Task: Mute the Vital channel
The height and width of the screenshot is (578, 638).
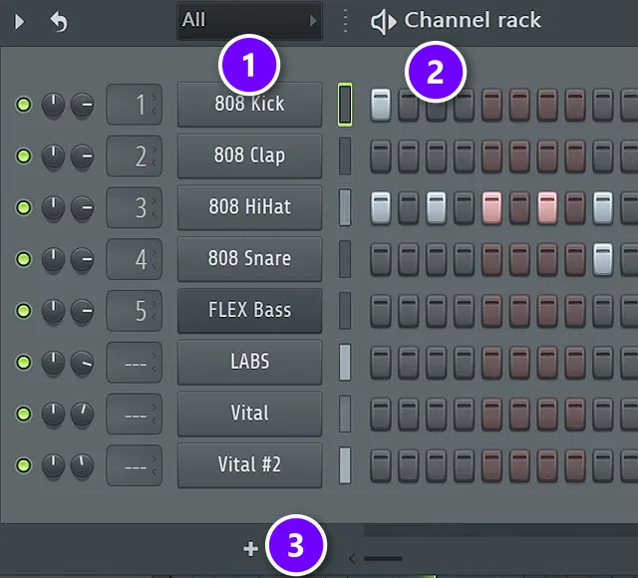Action: [24, 414]
